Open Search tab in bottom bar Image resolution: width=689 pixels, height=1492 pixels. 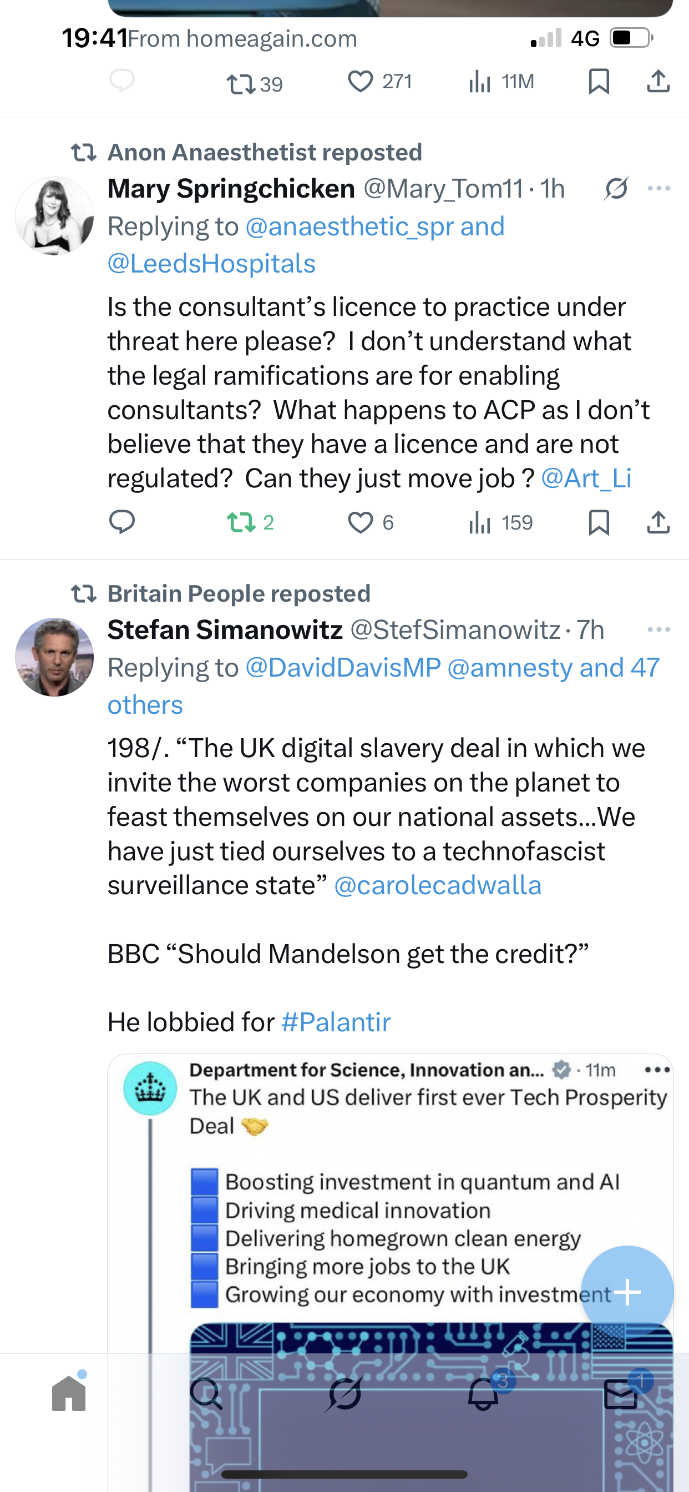tap(206, 1394)
